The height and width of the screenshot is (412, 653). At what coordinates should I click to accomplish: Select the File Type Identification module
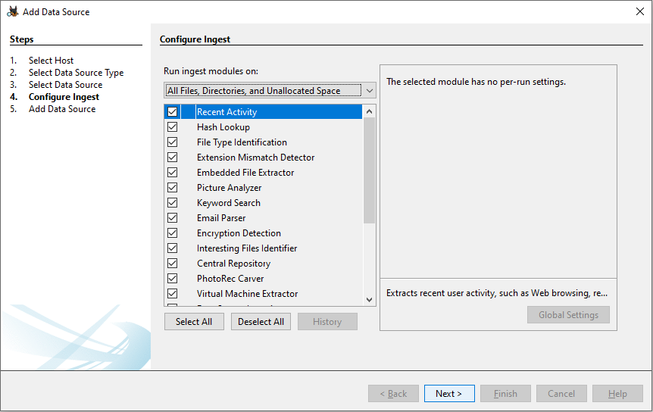242,142
